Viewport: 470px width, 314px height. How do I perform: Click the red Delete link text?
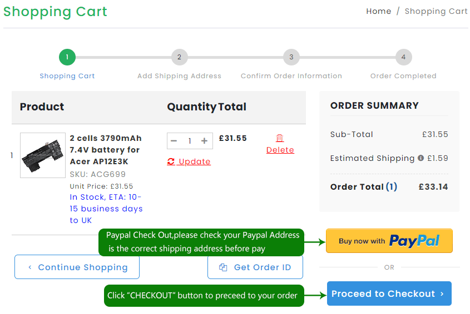[x=280, y=150]
